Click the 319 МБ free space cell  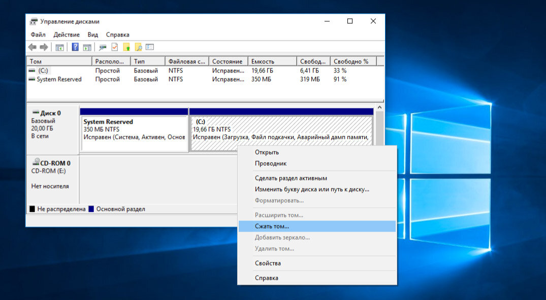pos(310,79)
